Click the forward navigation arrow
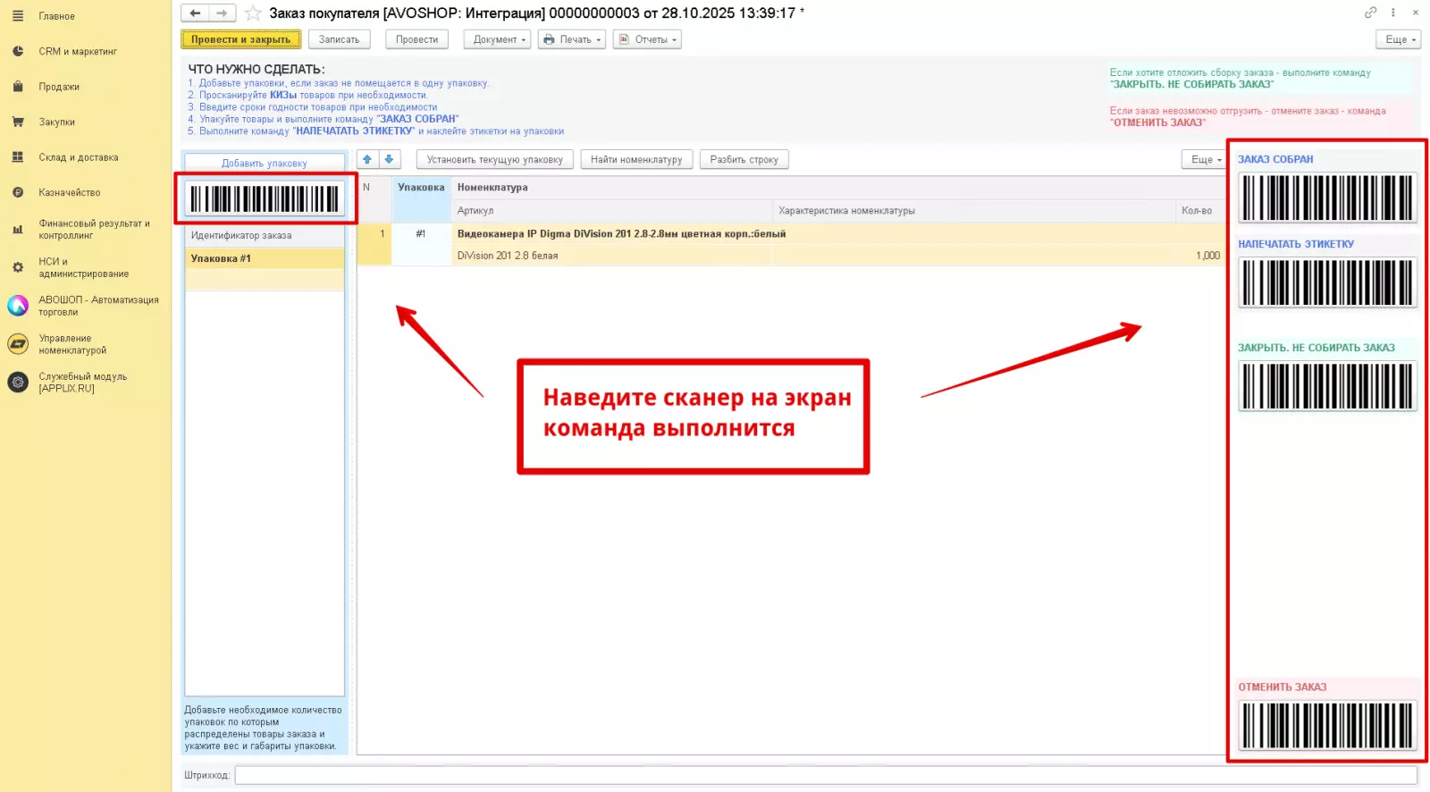 coord(223,13)
